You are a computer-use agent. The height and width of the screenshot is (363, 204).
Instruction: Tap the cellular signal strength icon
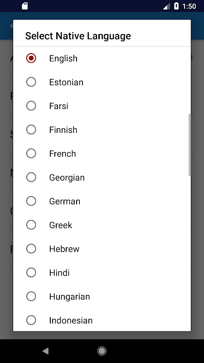pos(166,6)
